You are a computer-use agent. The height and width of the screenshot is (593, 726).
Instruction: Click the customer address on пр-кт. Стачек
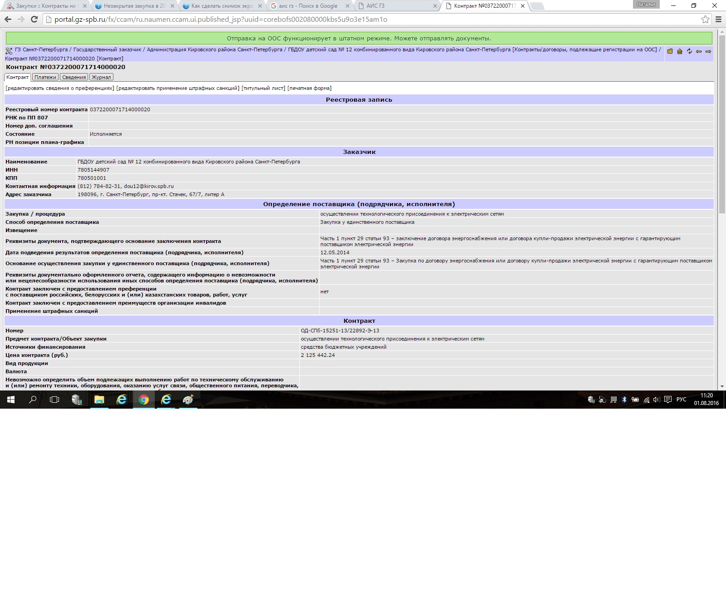(151, 194)
